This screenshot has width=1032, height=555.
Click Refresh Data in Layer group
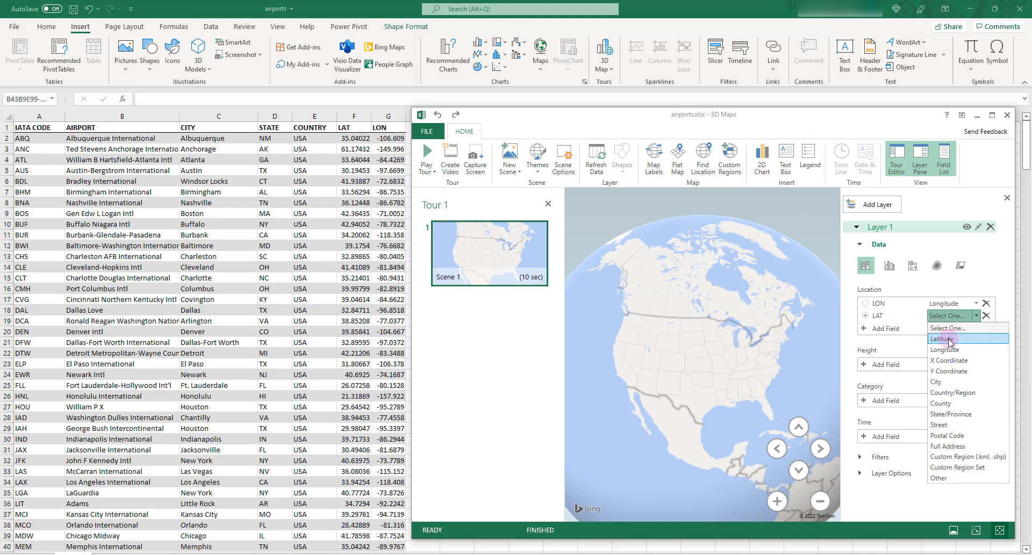[x=596, y=159]
